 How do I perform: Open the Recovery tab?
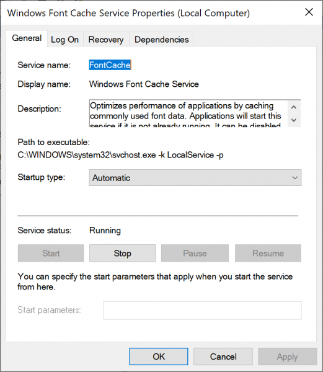click(106, 40)
